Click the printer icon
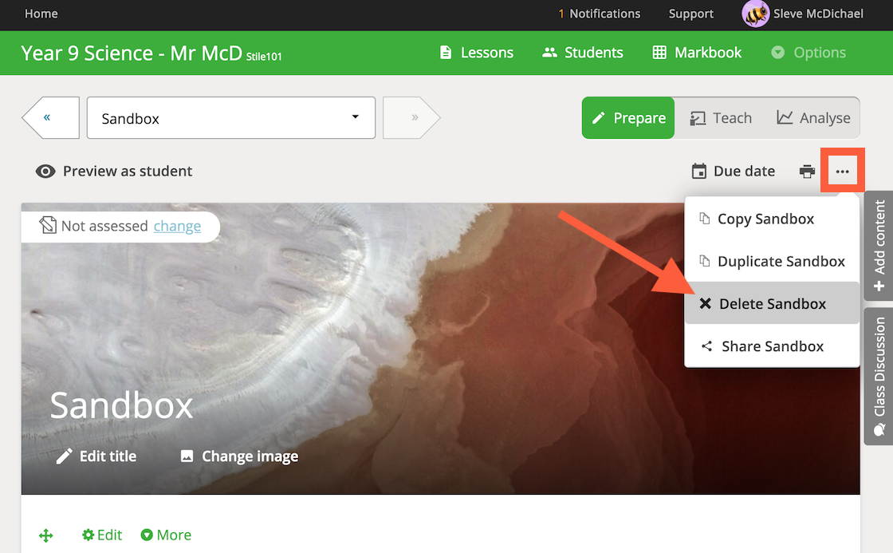Screen dimensions: 893x553 pos(807,171)
